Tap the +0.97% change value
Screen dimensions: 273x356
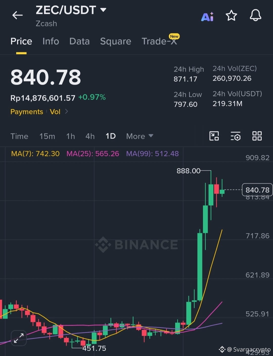[x=92, y=97]
